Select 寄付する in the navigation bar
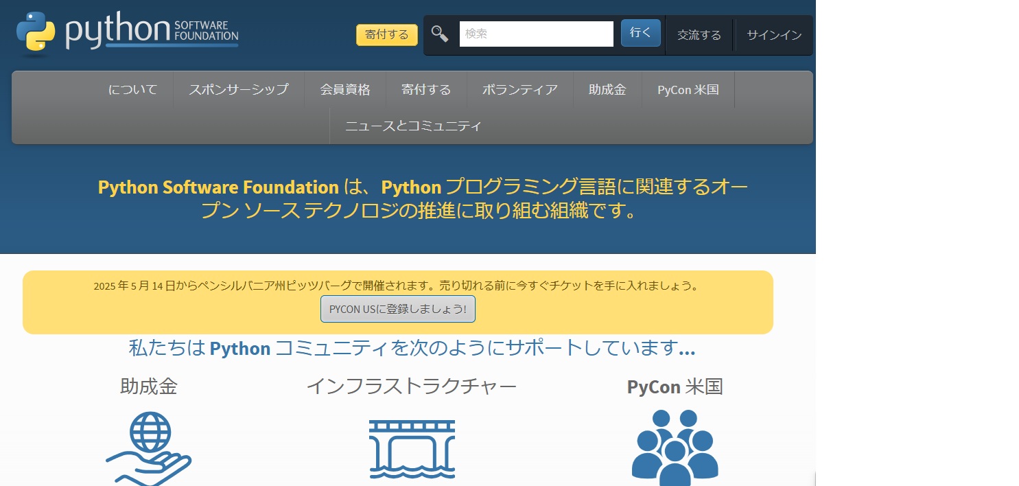 point(426,89)
